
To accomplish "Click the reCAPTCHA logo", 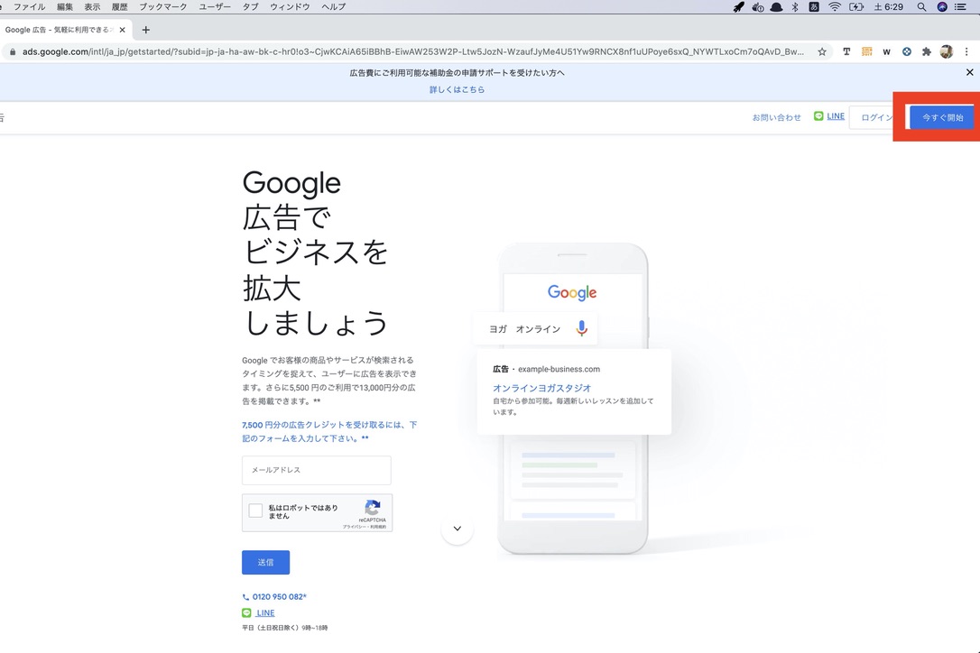I will (x=373, y=508).
